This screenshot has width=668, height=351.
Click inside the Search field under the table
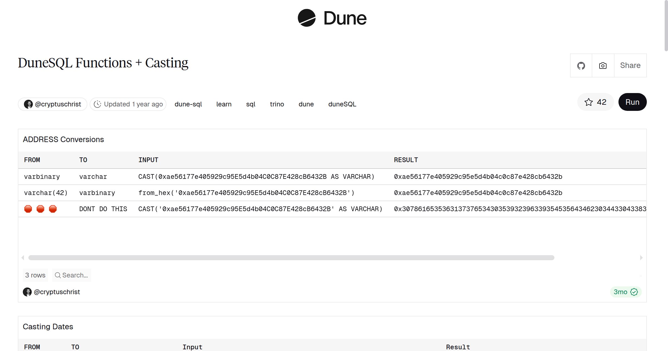point(75,275)
